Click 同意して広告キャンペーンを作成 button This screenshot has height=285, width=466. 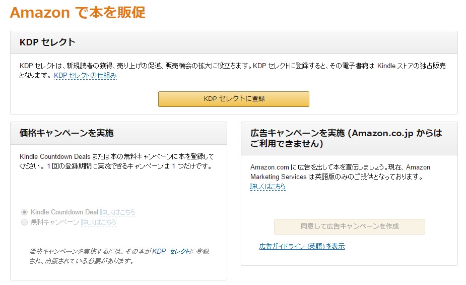(349, 226)
